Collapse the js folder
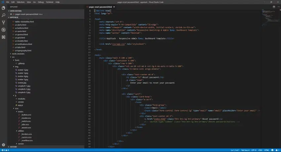 pos(16,96)
